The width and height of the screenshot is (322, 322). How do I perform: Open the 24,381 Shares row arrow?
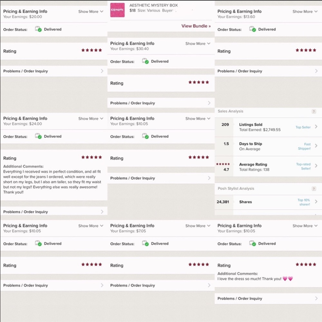pos(316,202)
